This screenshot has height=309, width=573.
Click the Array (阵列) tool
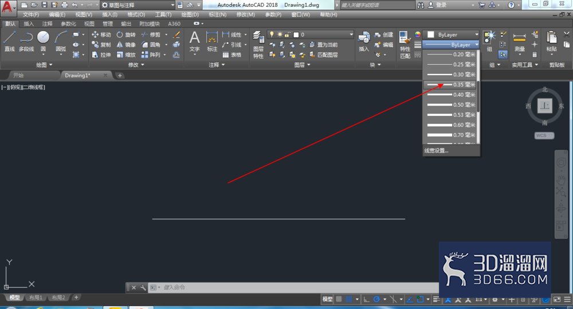[x=151, y=54]
